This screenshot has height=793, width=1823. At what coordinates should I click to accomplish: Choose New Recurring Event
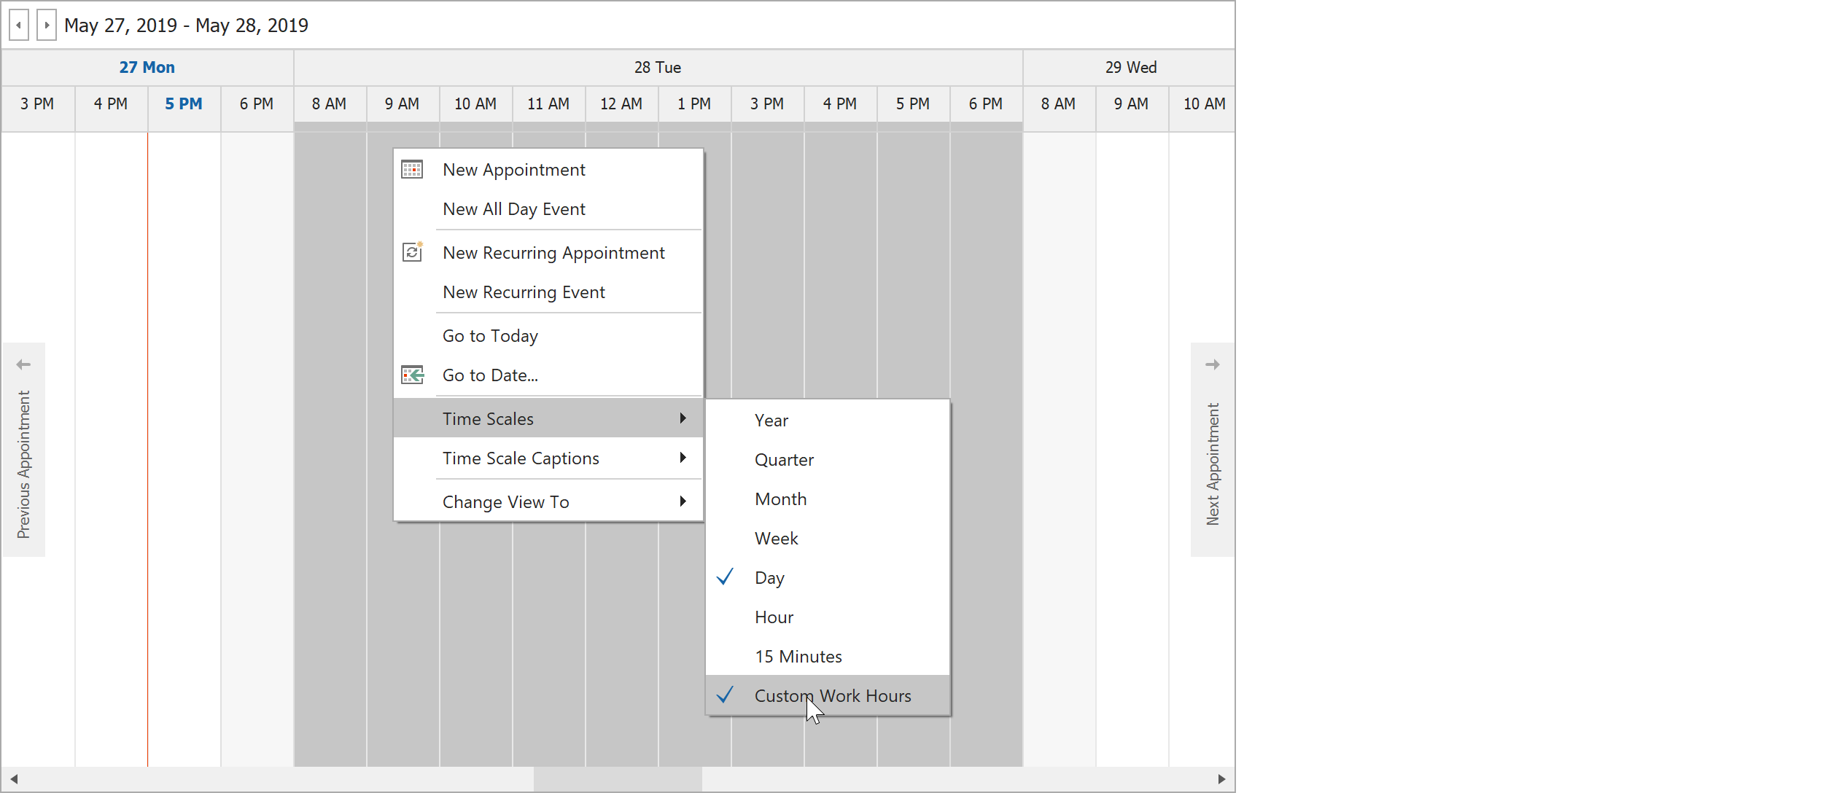[548, 292]
